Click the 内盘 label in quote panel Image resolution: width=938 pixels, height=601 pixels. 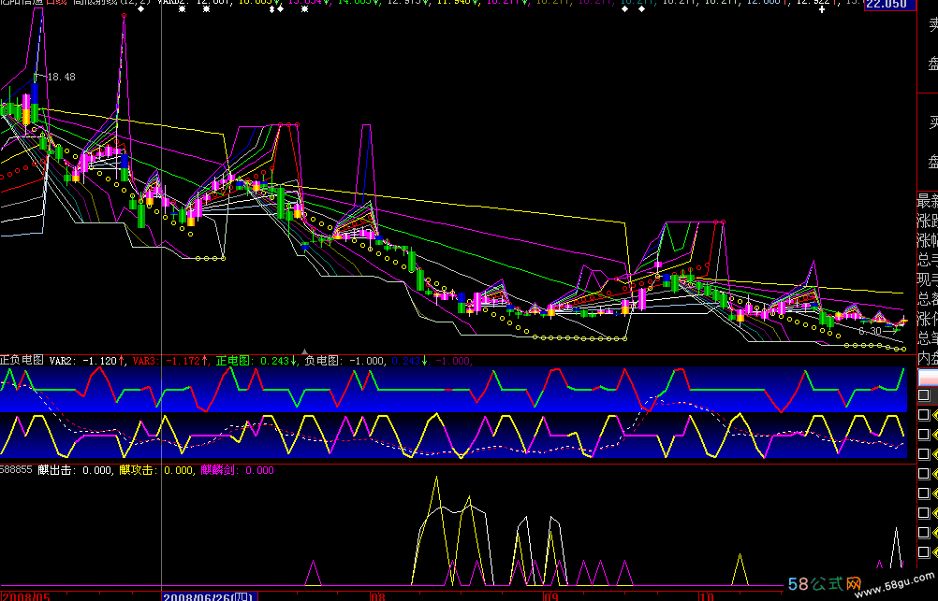[x=928, y=358]
